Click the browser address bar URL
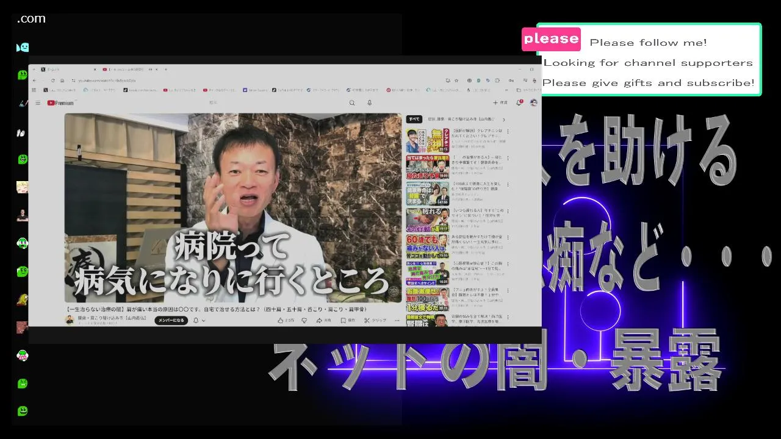 click(107, 80)
